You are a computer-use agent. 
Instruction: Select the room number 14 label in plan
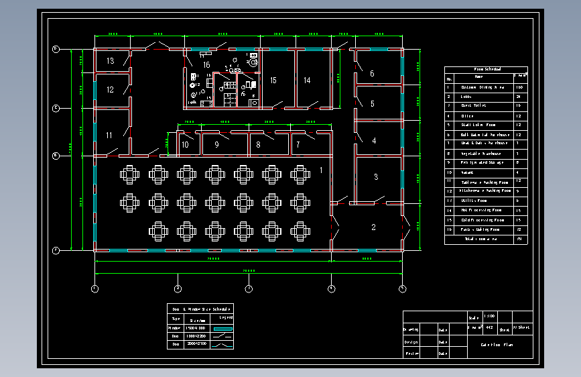307,80
